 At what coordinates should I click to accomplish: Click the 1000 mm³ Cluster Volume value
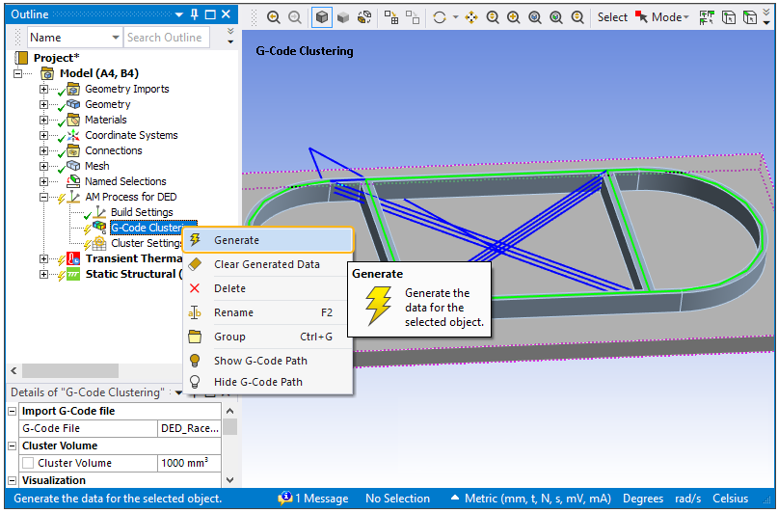[190, 463]
